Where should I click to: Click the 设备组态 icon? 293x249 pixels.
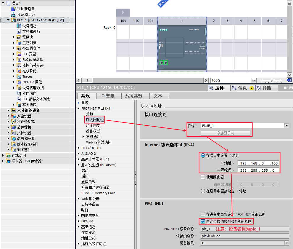tap(19, 26)
